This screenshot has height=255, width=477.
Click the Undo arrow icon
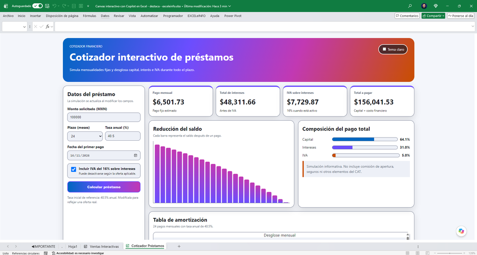coord(54,6)
